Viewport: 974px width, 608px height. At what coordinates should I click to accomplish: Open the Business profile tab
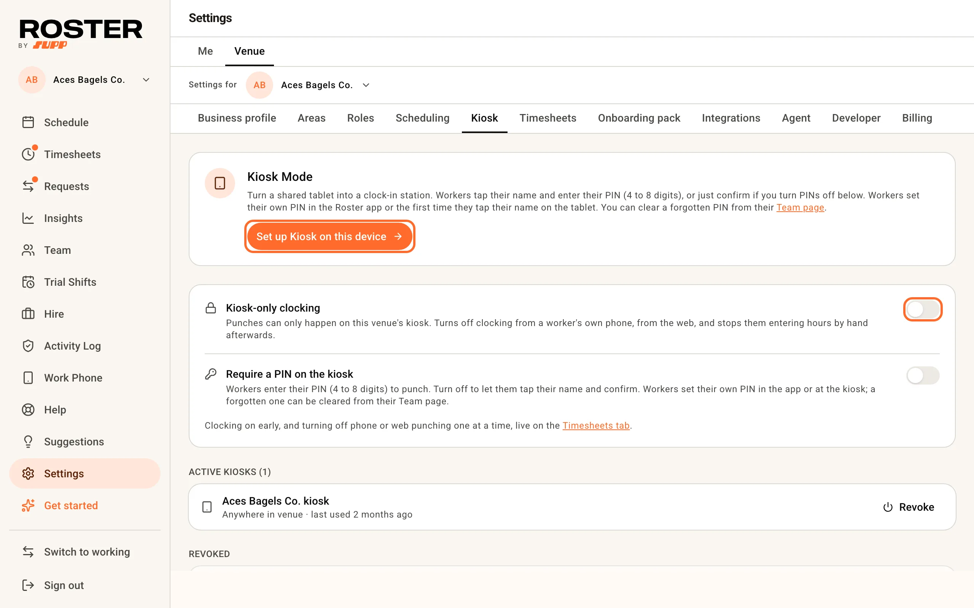(x=237, y=118)
